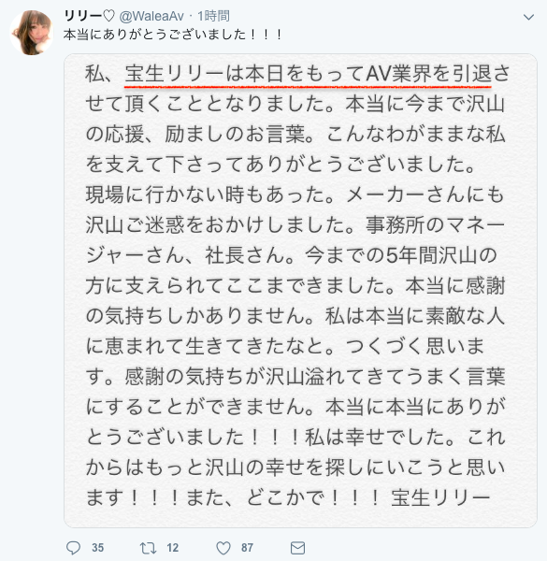
Task: Open the profile picture of リリー
Action: click(32, 33)
